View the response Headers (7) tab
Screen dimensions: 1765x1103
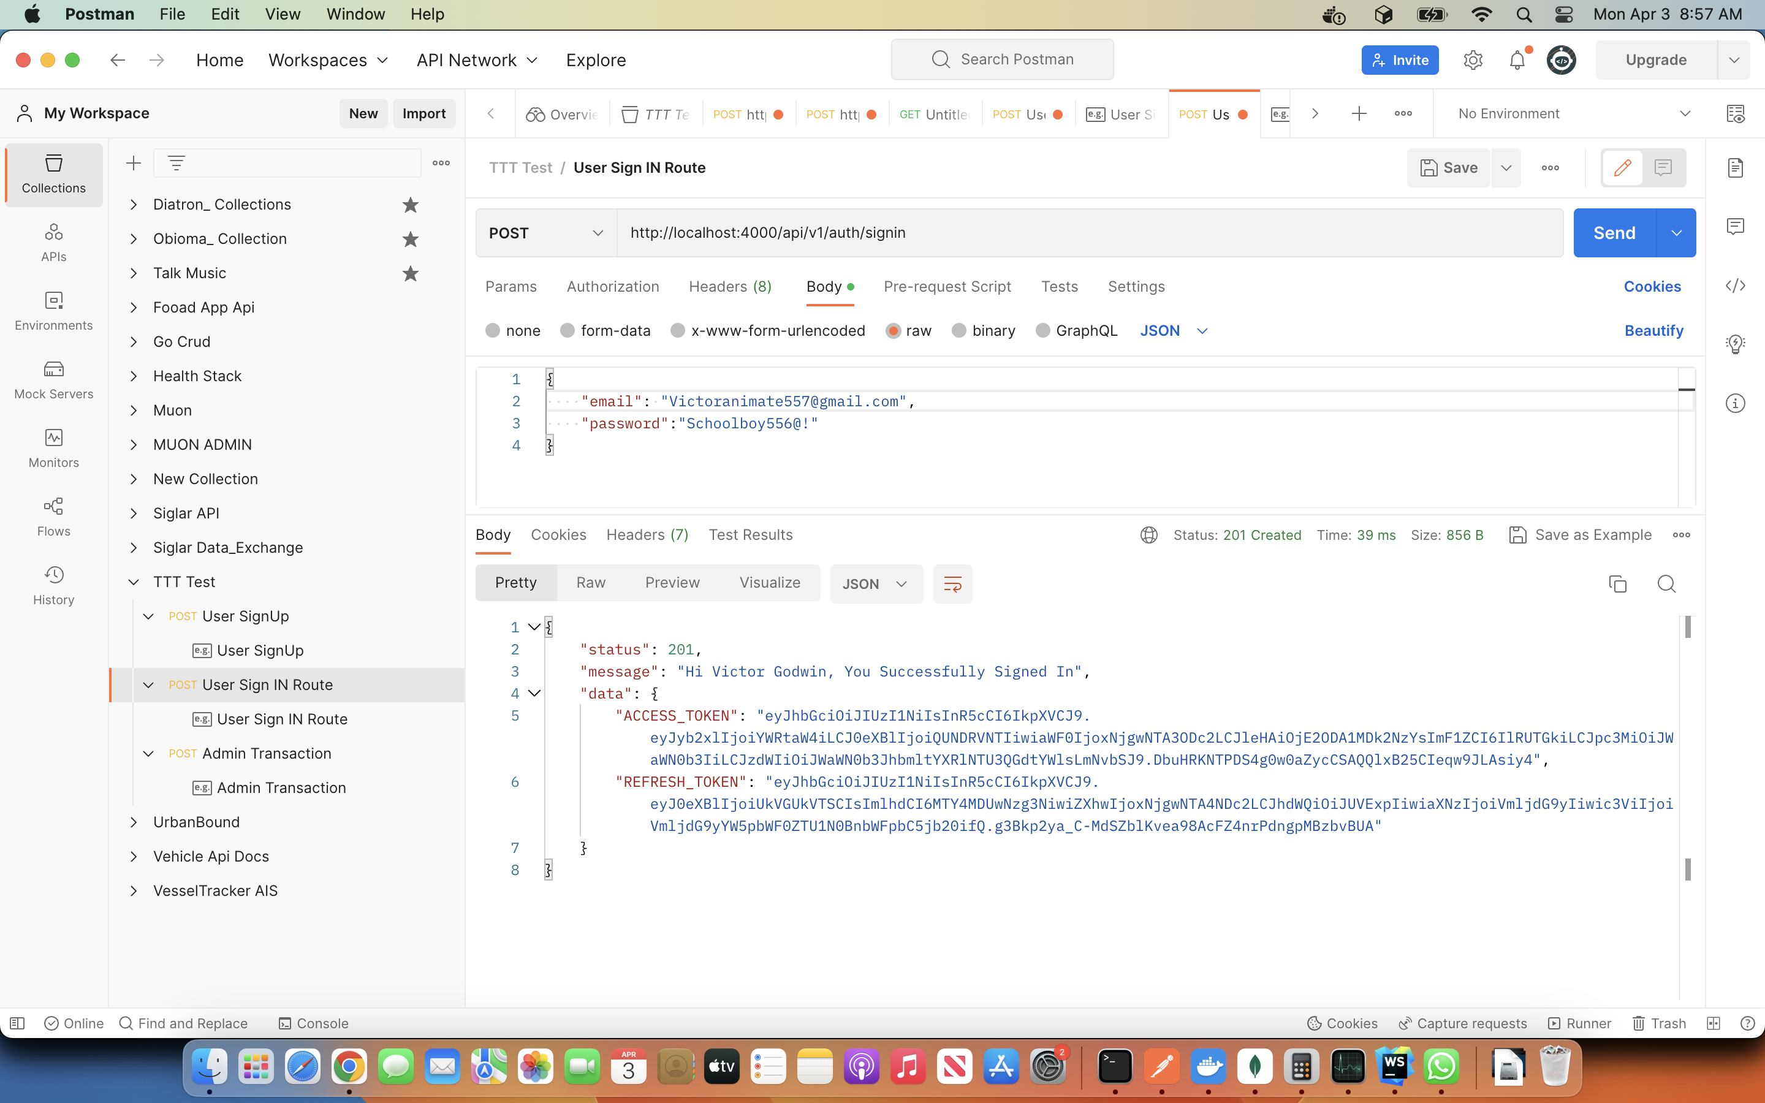647,535
